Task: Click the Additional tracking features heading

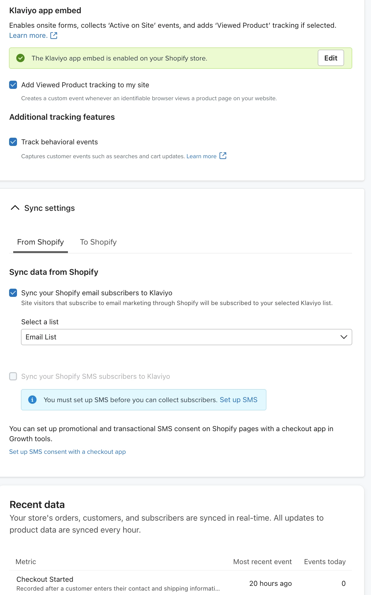Action: tap(62, 117)
